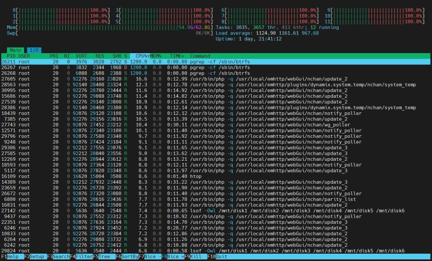Click the Uptime reading
The height and width of the screenshot is (261, 432).
tap(248, 39)
